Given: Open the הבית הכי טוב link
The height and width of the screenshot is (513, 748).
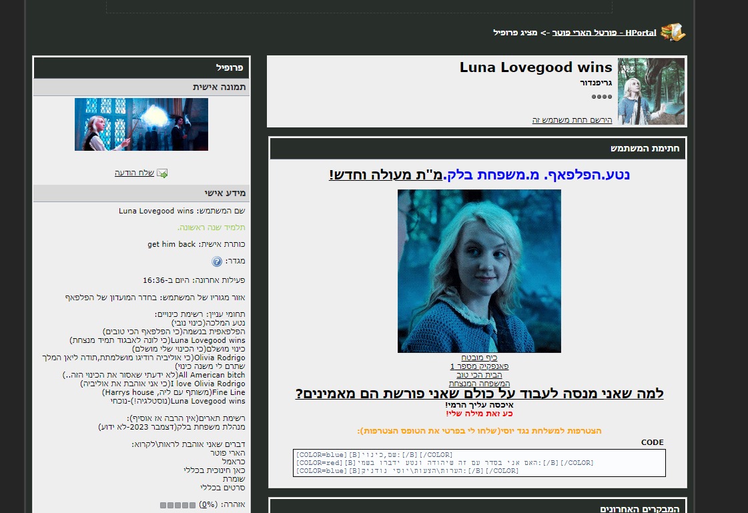Looking at the screenshot, I should [x=479, y=375].
